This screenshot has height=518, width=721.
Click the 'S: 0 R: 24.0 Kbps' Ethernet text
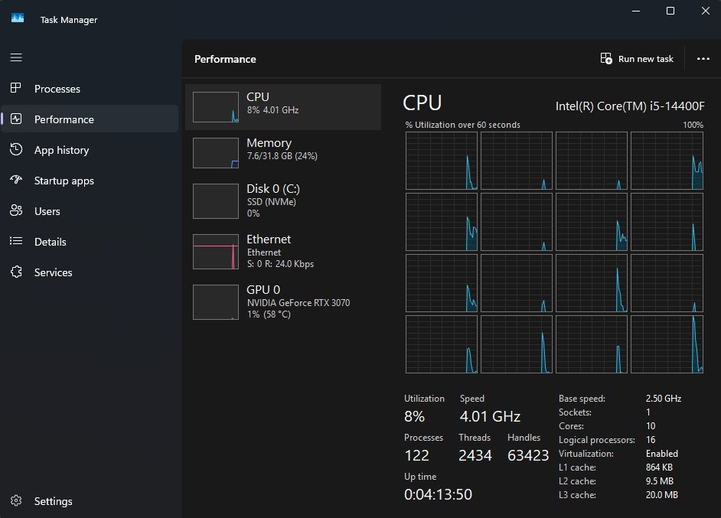[x=280, y=264]
